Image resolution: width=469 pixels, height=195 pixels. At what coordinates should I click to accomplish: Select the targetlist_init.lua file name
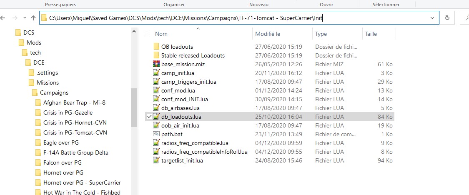click(182, 160)
